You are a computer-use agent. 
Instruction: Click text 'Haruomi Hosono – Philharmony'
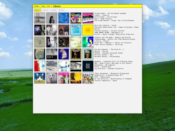[x=107, y=57]
